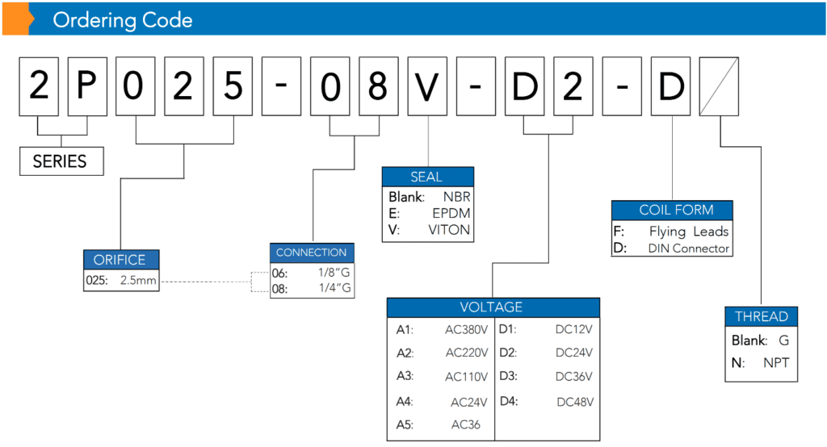Click the orange arrow icon beside Ordering Code

point(18,19)
